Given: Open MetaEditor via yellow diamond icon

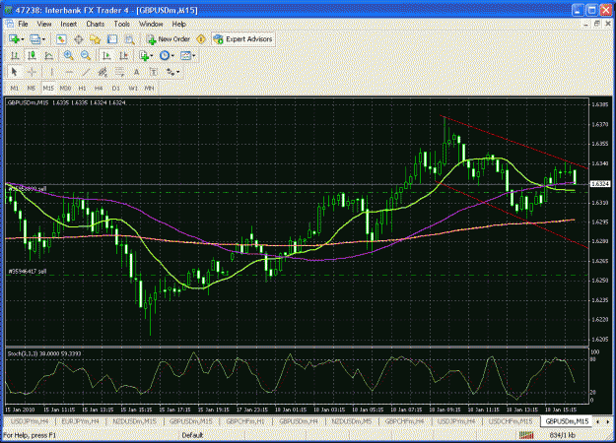Looking at the screenshot, I should tap(201, 39).
